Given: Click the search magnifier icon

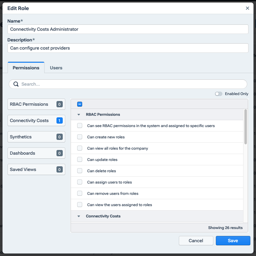Looking at the screenshot, I should (16, 84).
